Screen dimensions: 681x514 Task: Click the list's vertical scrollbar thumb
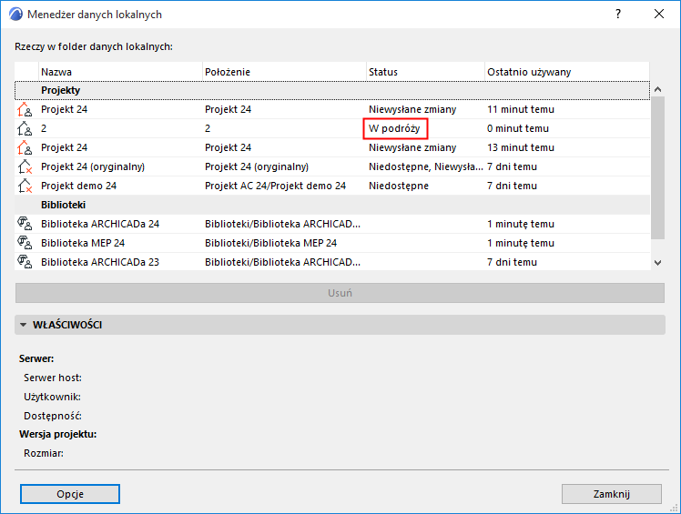[x=658, y=167]
